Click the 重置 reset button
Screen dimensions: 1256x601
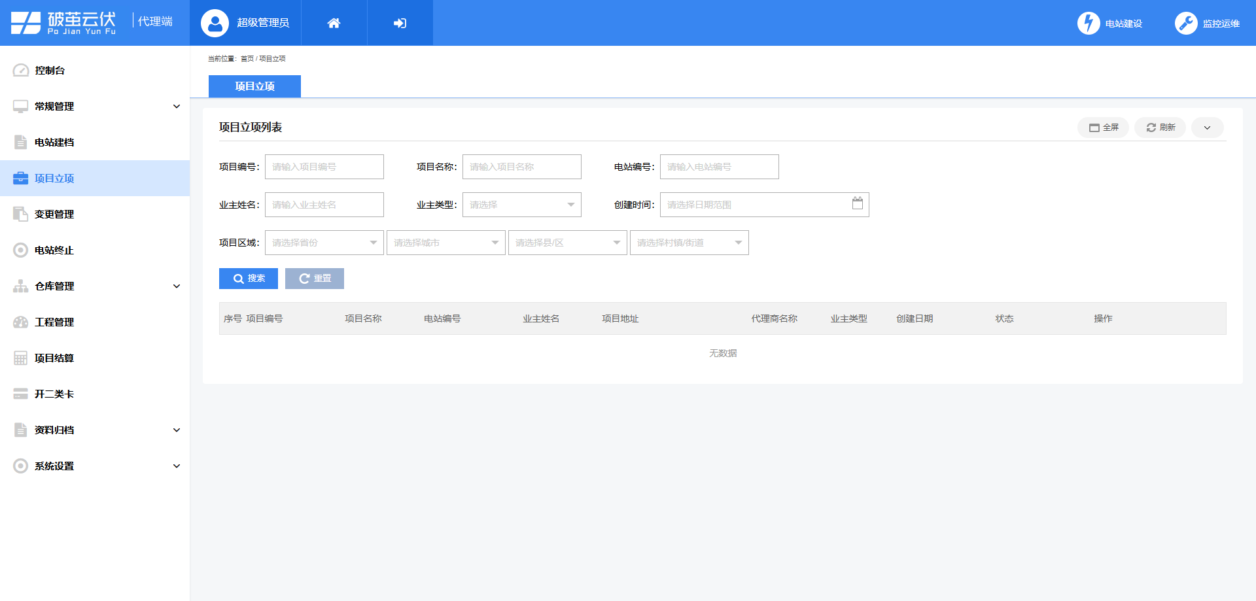click(314, 278)
